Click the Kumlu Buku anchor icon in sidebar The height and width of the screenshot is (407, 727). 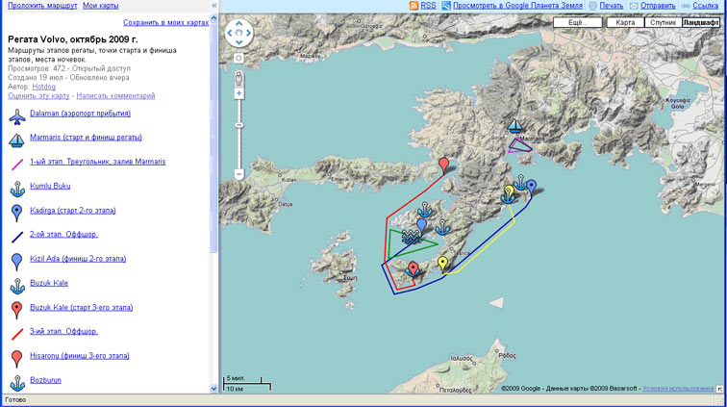[x=17, y=189]
